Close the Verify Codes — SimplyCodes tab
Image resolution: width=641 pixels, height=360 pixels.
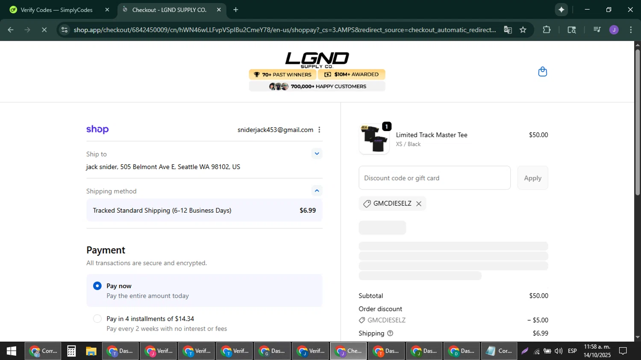coord(107,10)
